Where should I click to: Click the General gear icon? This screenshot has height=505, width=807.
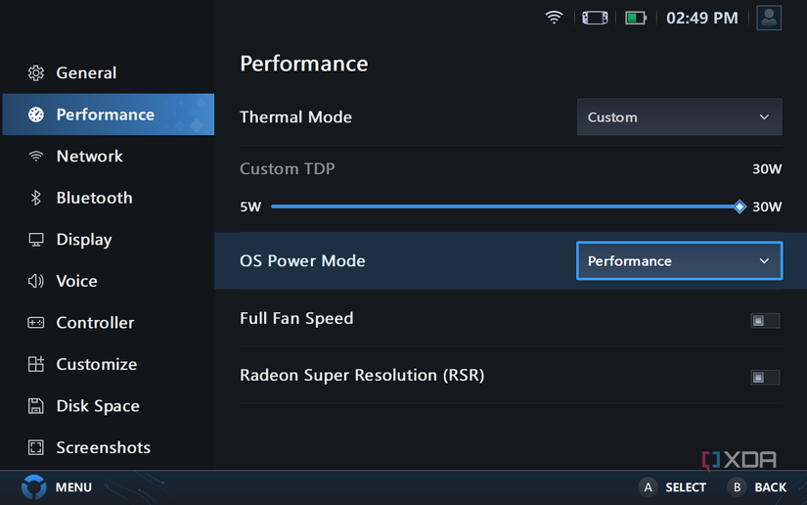point(36,73)
